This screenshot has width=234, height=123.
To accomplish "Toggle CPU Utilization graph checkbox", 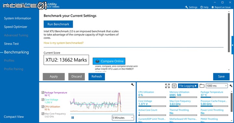I will [x=43, y=106].
